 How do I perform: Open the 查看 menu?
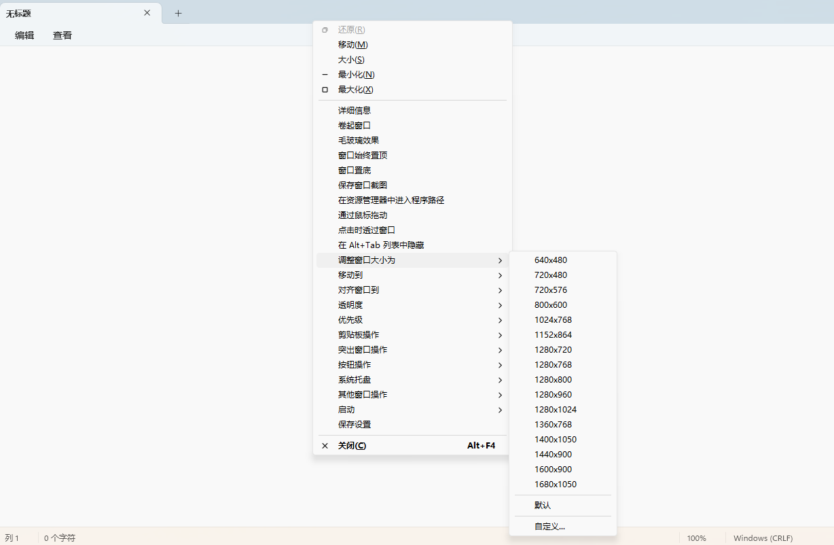click(62, 35)
